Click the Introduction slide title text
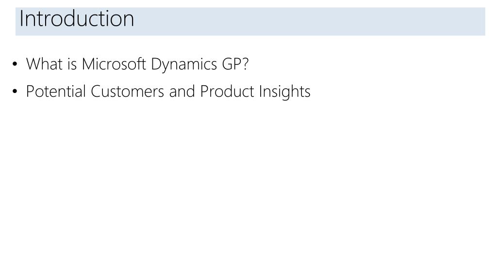Image resolution: width=497 pixels, height=279 pixels. click(x=77, y=18)
